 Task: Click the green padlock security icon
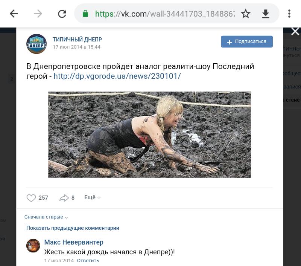(85, 14)
